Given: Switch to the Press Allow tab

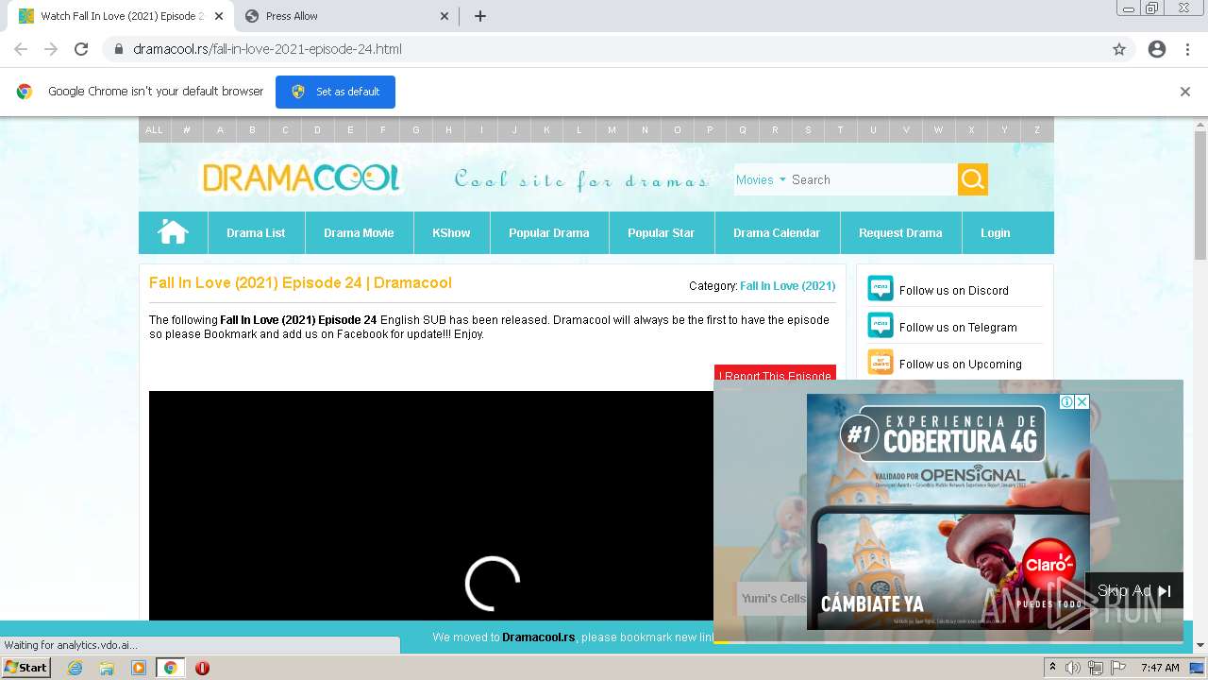Looking at the screenshot, I should click(x=344, y=16).
